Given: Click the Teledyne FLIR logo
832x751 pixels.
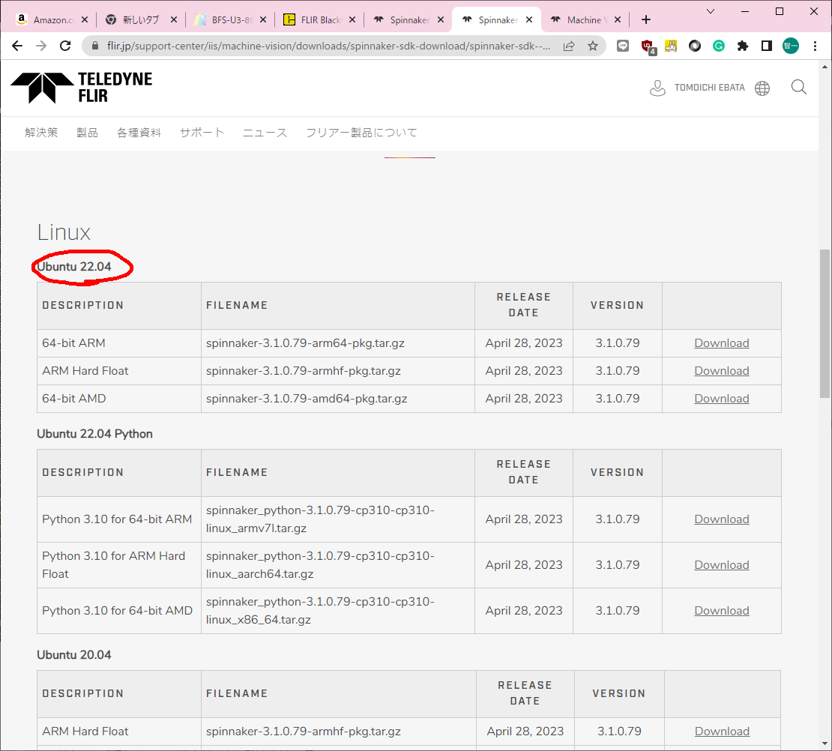Looking at the screenshot, I should (x=81, y=88).
